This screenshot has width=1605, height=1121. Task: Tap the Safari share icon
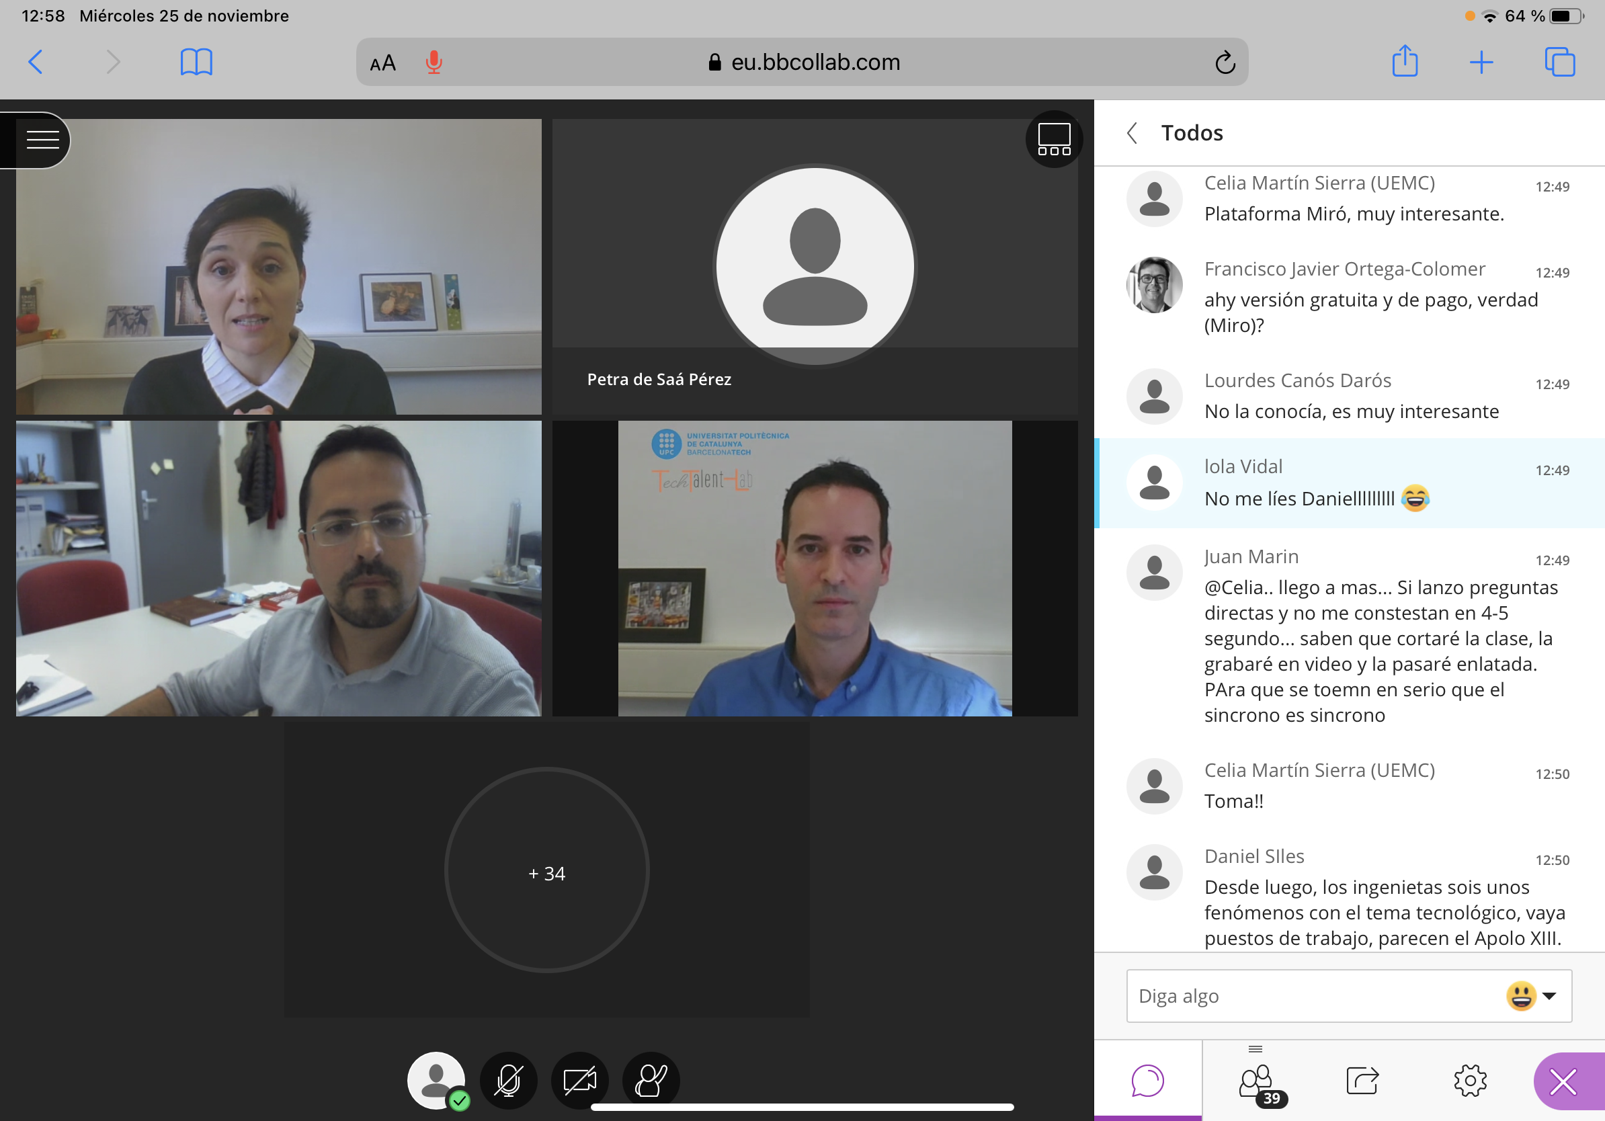[x=1405, y=62]
